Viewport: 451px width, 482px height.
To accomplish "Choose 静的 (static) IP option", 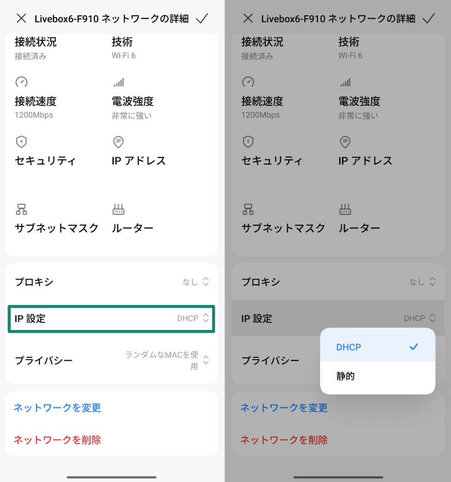I will (378, 376).
